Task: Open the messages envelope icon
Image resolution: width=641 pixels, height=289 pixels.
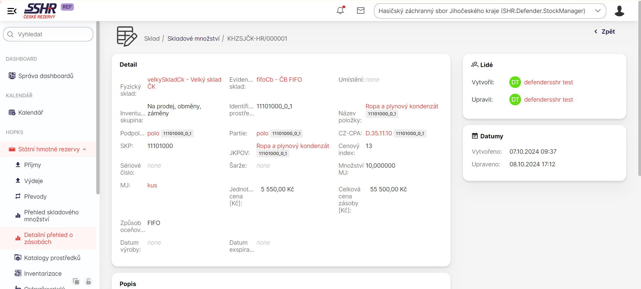Action: tap(361, 11)
